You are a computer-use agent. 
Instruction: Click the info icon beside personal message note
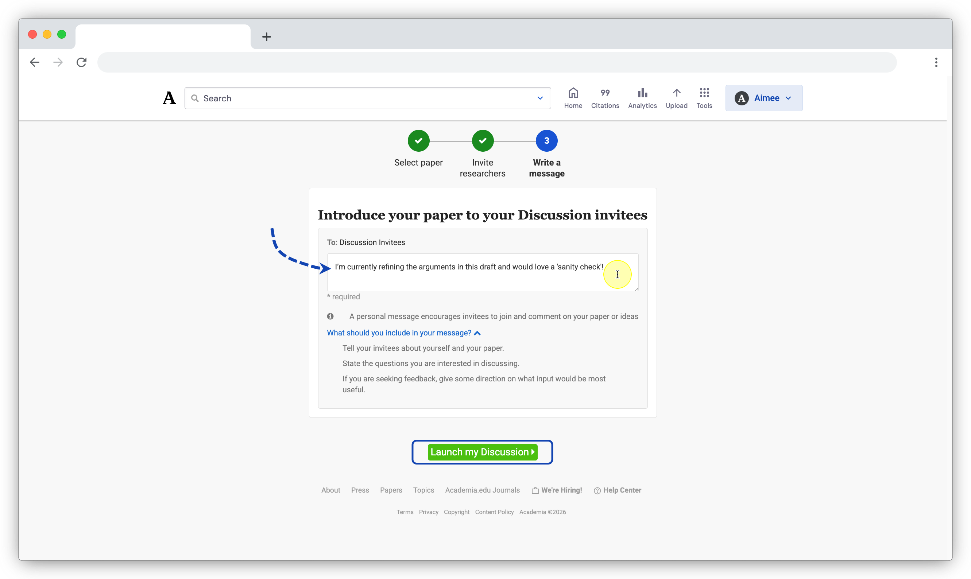click(x=330, y=316)
